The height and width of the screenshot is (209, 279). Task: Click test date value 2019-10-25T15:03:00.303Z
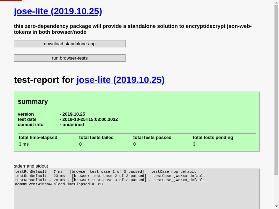coord(90,119)
